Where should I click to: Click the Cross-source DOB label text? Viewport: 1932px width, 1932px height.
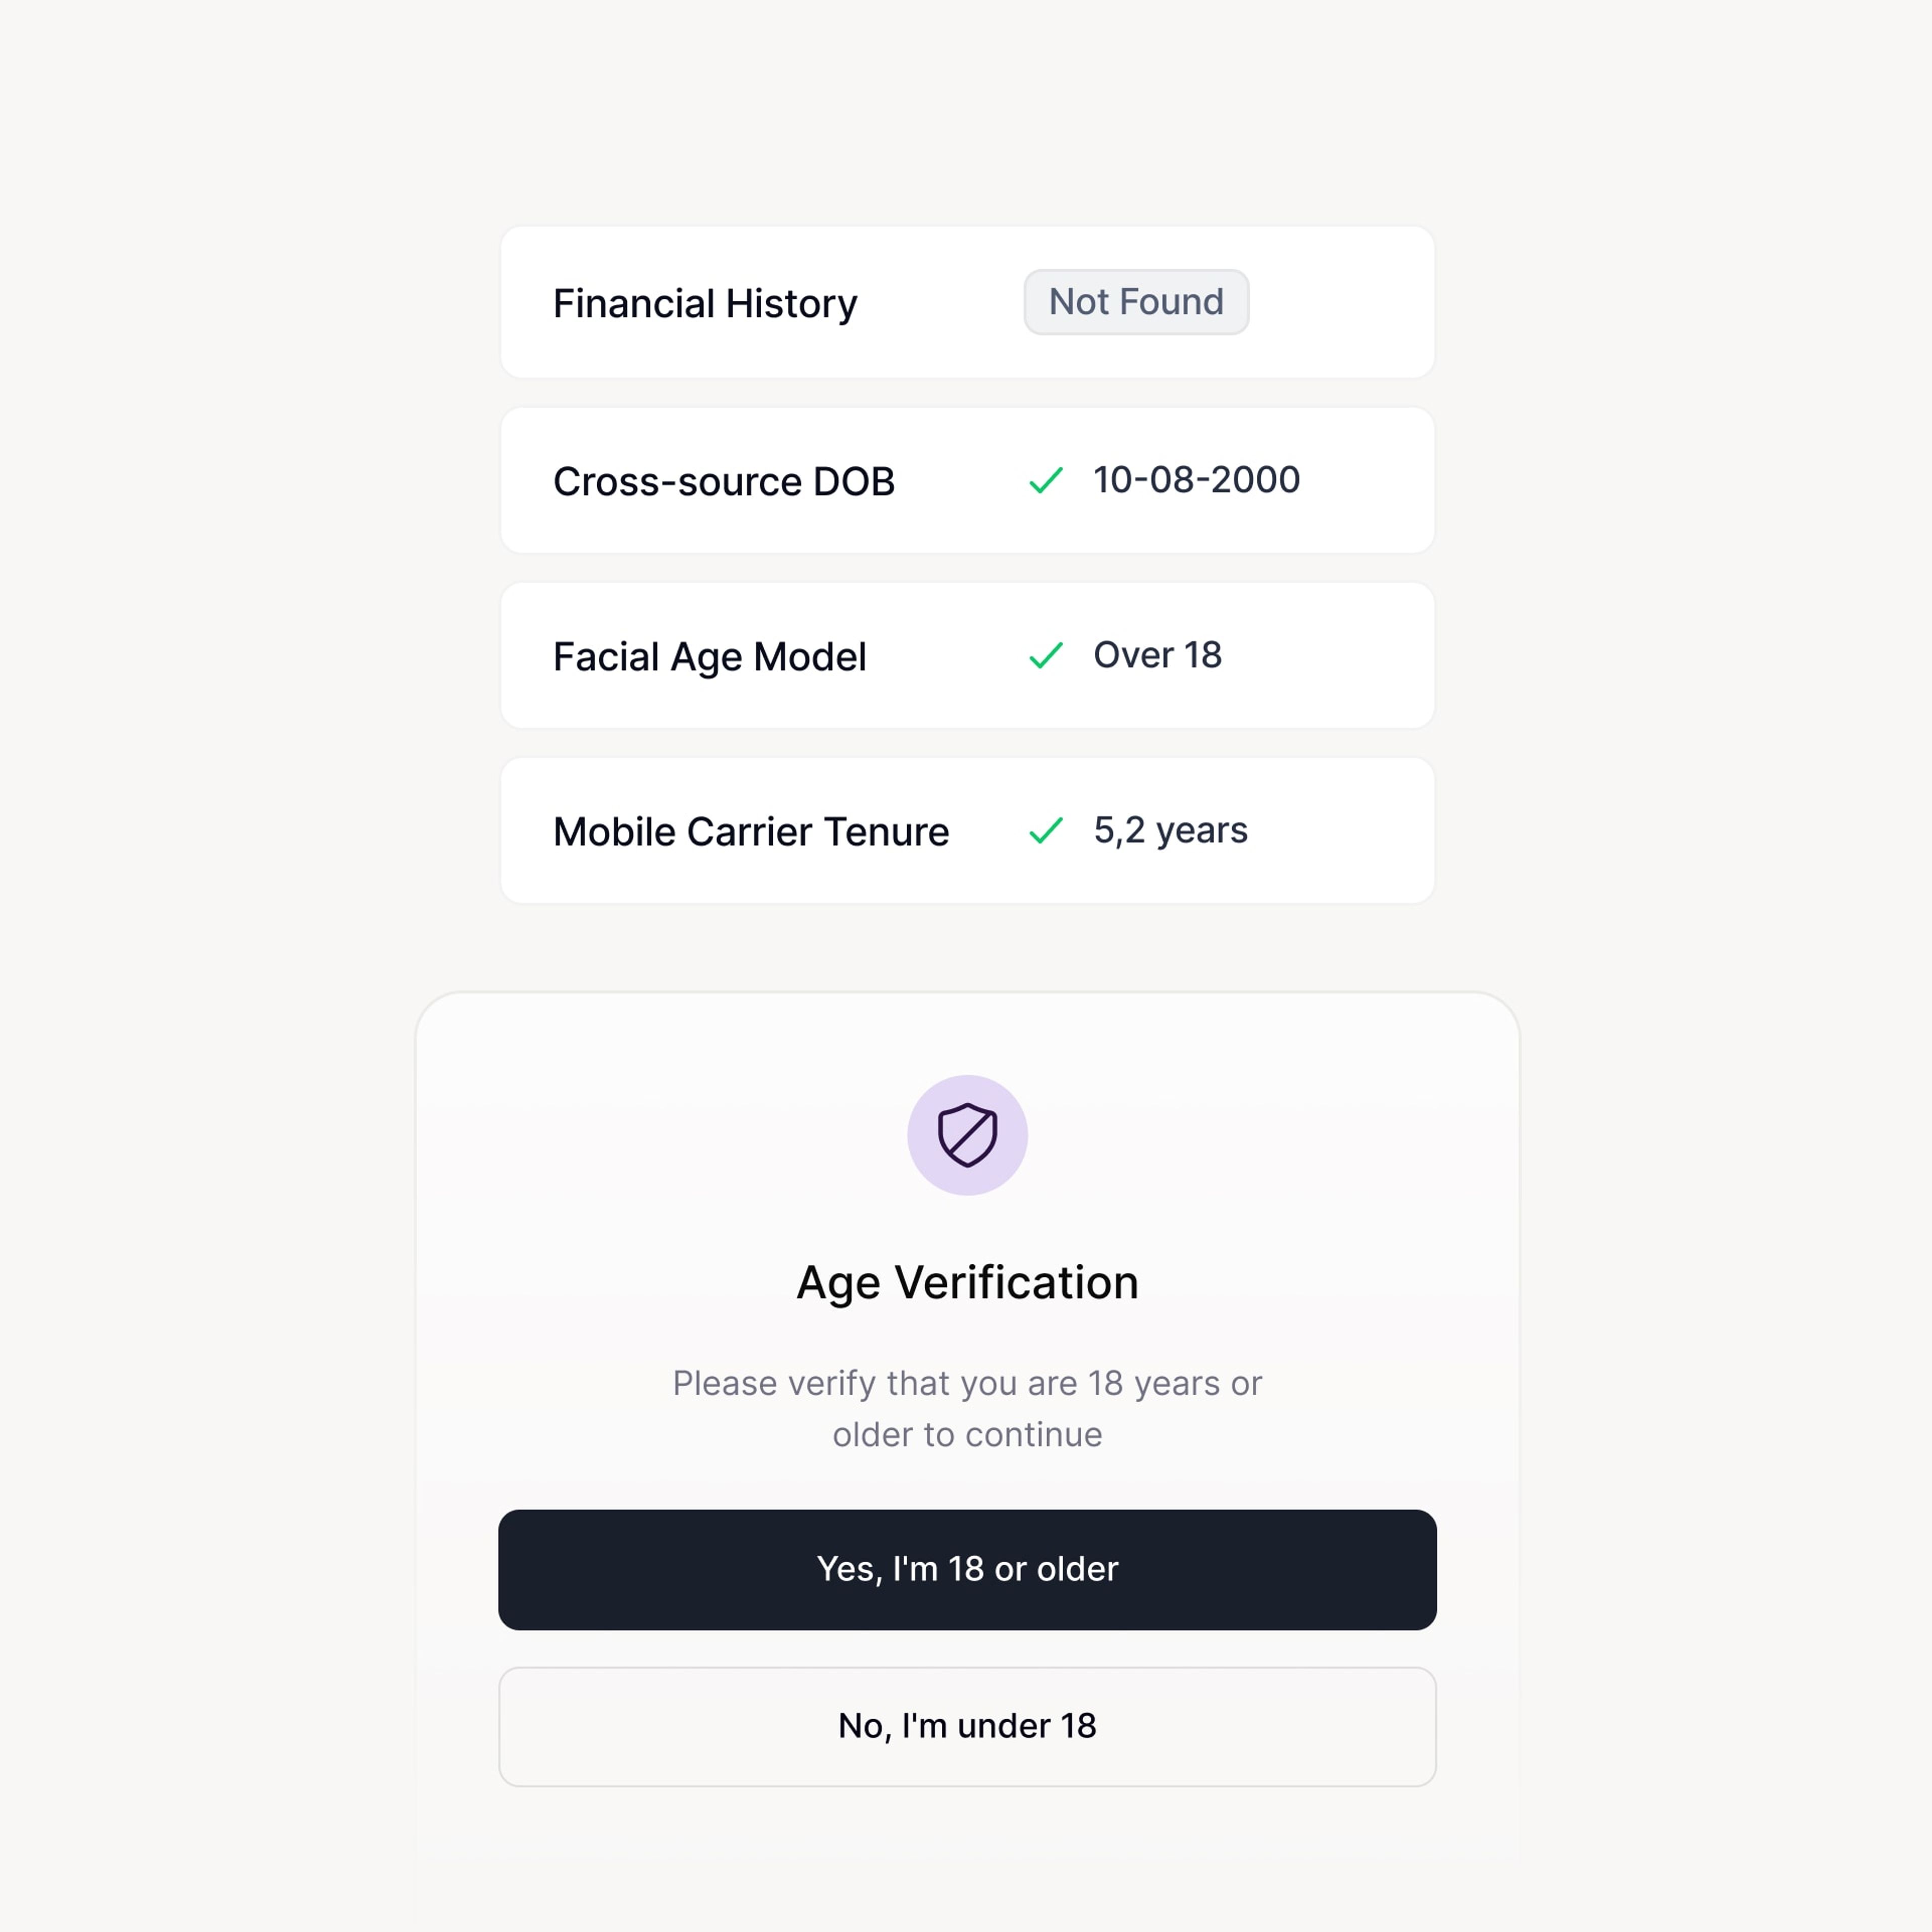coord(723,482)
